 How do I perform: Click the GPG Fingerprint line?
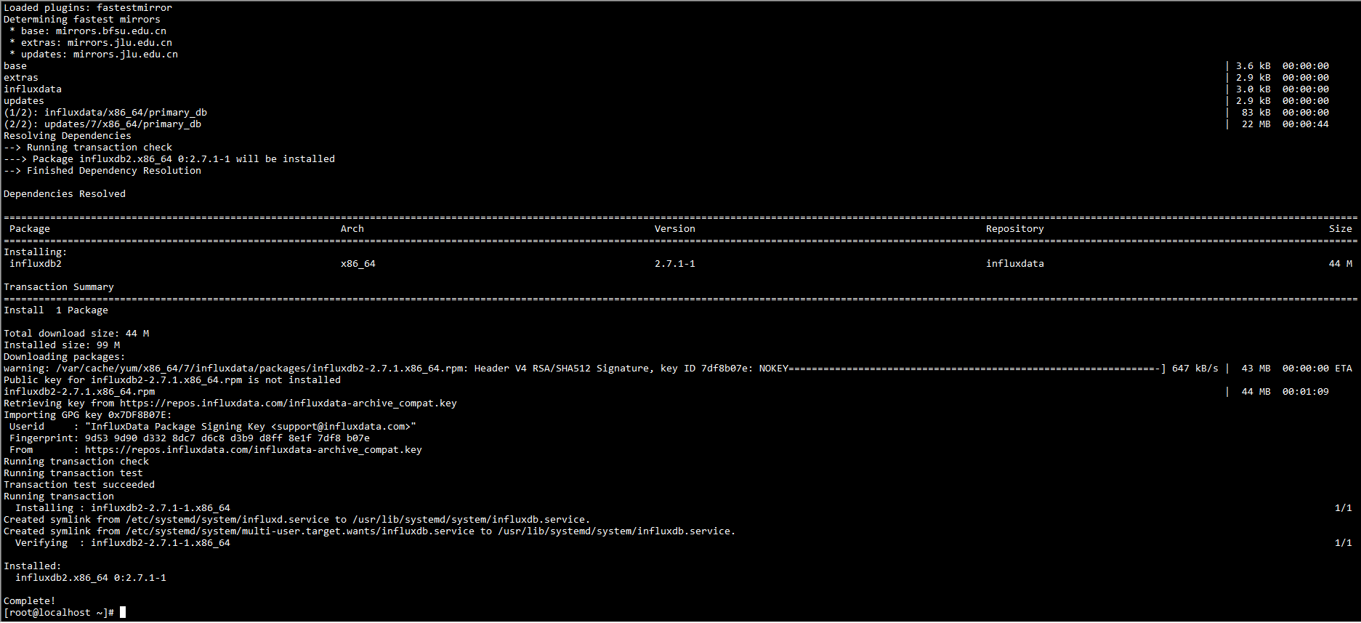click(x=190, y=438)
